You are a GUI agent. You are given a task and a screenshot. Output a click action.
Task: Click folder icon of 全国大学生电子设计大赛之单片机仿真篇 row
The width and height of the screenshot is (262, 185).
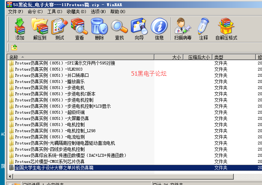(x=11, y=168)
